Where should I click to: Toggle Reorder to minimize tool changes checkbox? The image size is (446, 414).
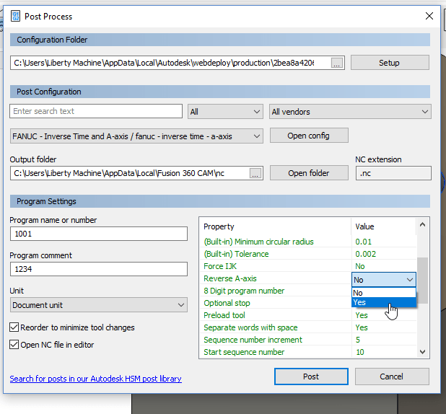point(14,327)
